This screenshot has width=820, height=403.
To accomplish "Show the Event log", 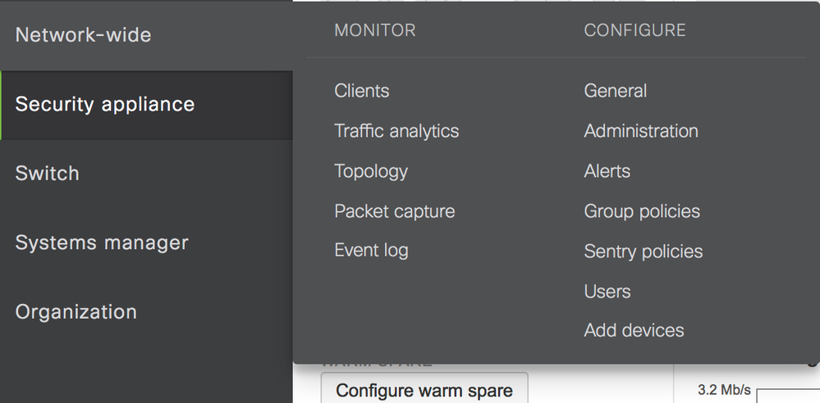I will point(371,251).
